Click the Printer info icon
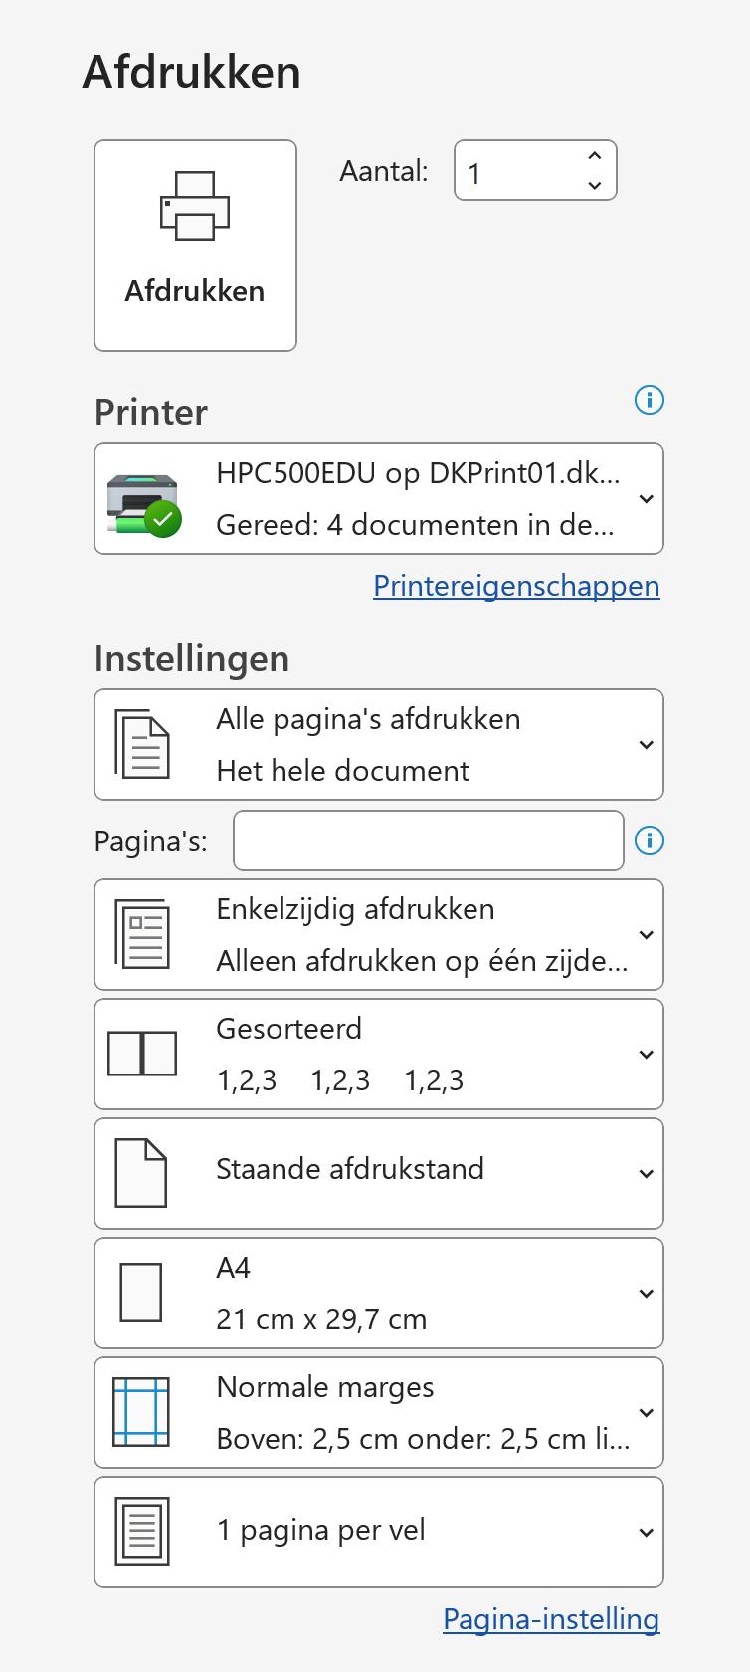Screen dimensions: 750x1672 click(649, 400)
